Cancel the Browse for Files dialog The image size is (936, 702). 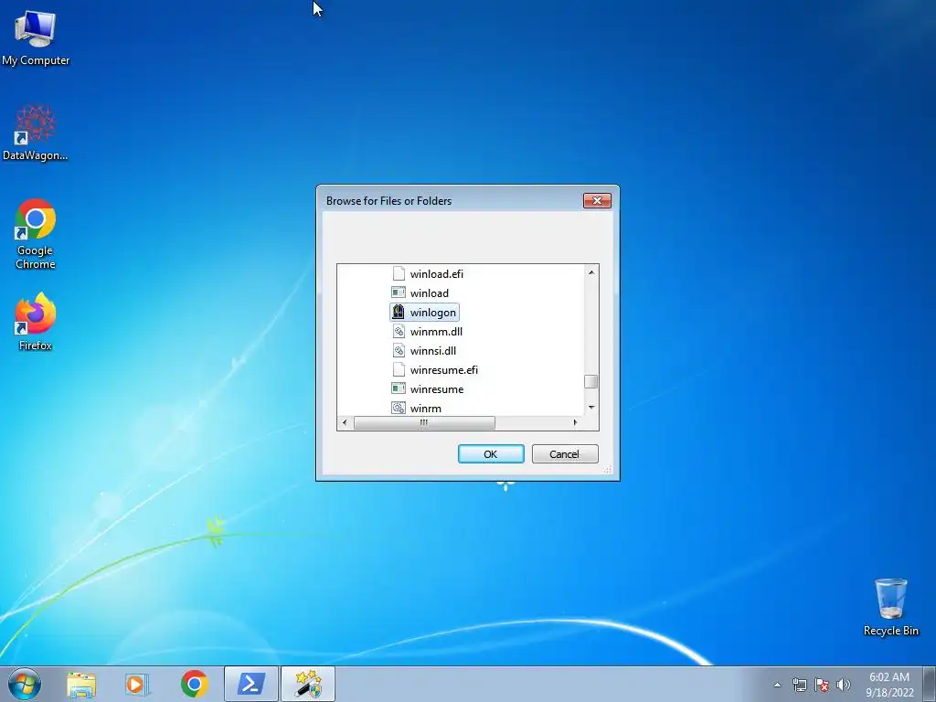565,453
